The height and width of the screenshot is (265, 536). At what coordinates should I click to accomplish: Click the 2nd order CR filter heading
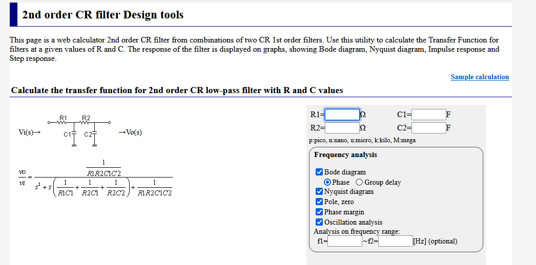point(103,15)
